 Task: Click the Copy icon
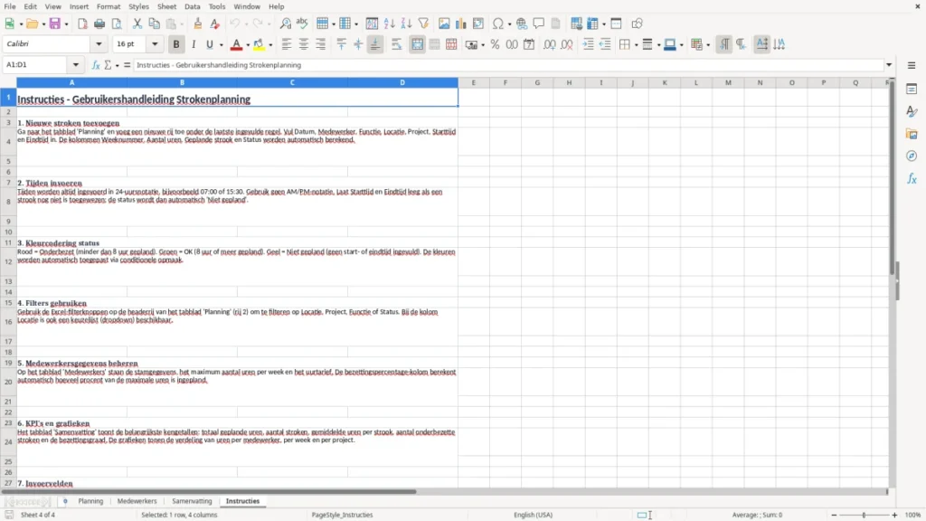click(154, 24)
